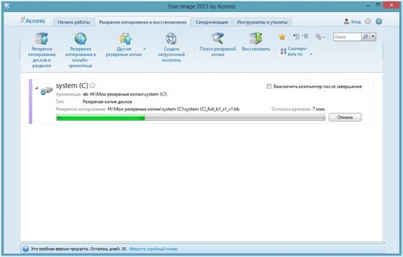Open online storage backup

tap(80, 40)
